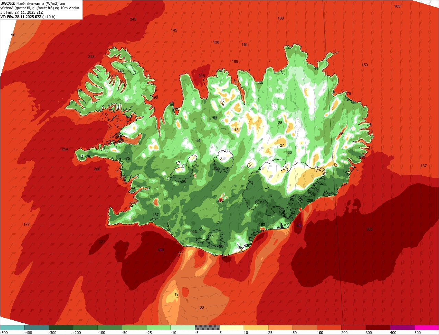Click the value '-129' south of the central glacier

[216, 169]
